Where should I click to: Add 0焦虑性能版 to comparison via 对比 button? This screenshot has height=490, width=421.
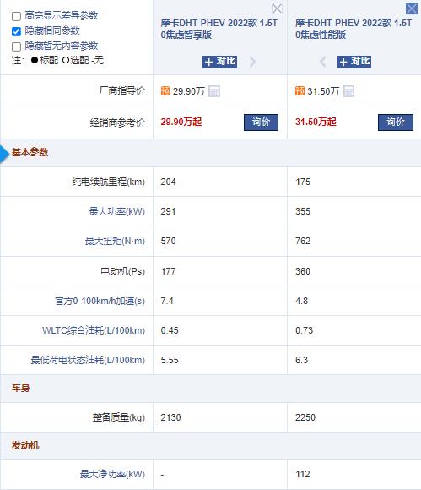(354, 62)
